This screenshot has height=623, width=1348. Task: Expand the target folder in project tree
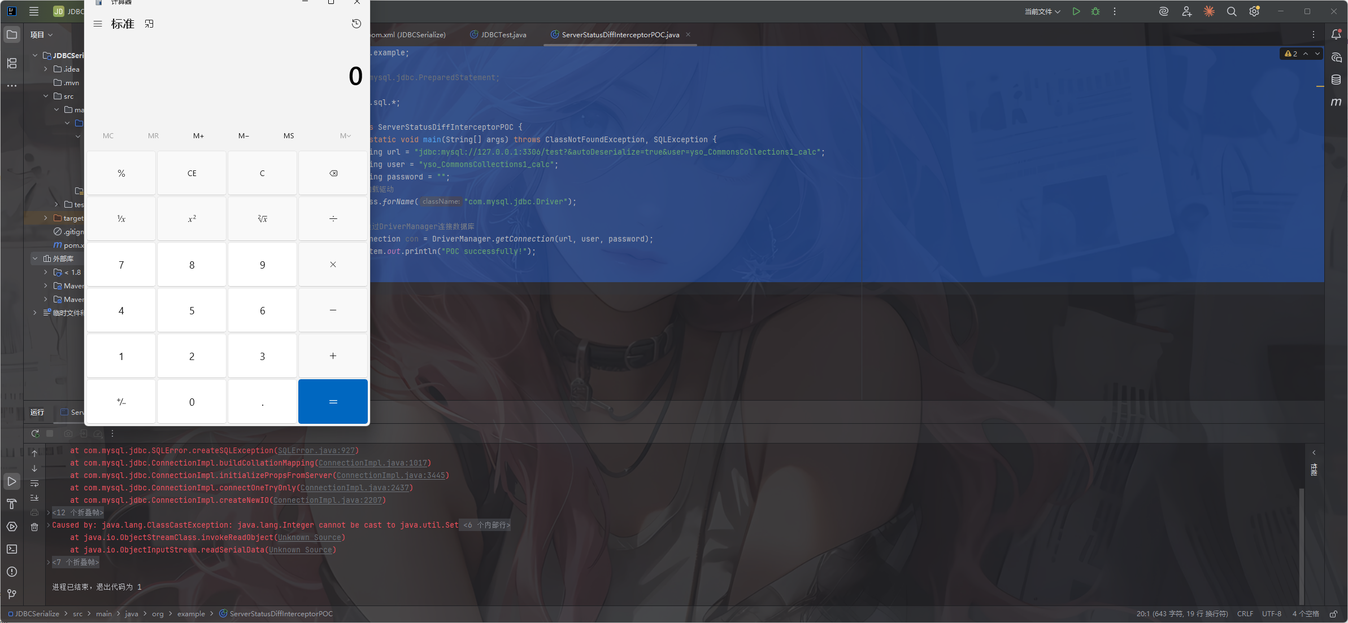pyautogui.click(x=46, y=218)
